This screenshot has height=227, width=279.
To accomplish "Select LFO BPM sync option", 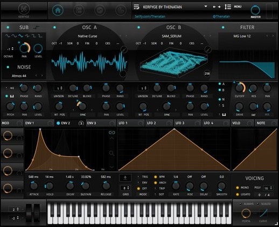I will tap(156, 177).
